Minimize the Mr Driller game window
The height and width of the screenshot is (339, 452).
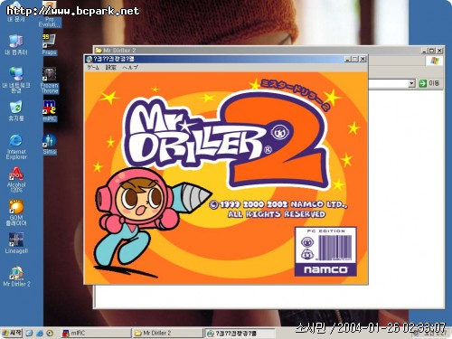tap(348, 59)
